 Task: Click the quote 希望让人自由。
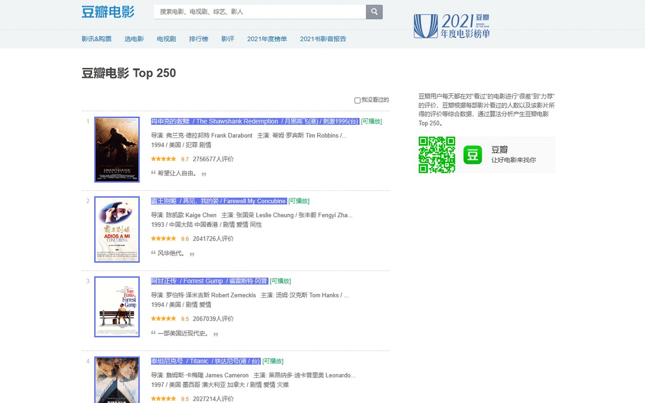tap(177, 173)
